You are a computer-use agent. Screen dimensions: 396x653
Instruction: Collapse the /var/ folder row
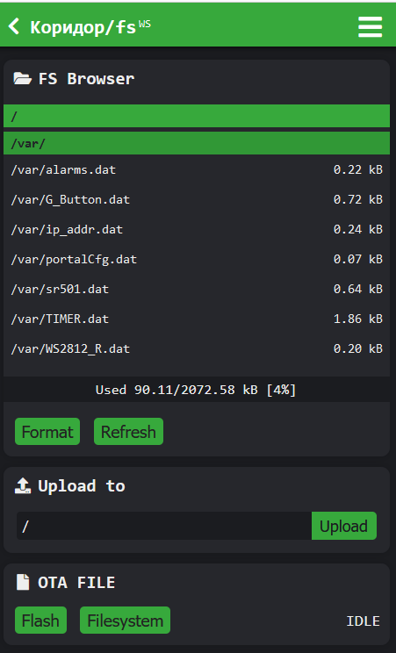197,143
